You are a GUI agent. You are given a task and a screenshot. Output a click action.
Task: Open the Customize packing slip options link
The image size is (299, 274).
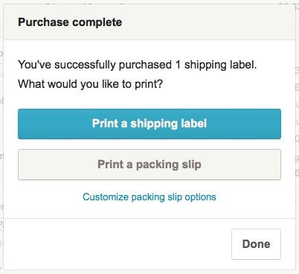tap(149, 197)
